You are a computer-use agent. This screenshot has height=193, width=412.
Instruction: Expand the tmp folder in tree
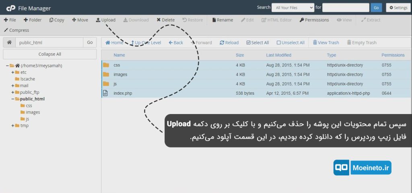coord(12,126)
